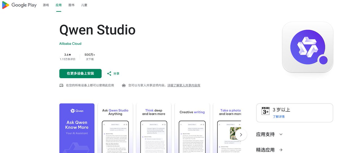Viewport: 339px width, 153px height.
Task: Click the 精选应用 heading
Action: 265,150
